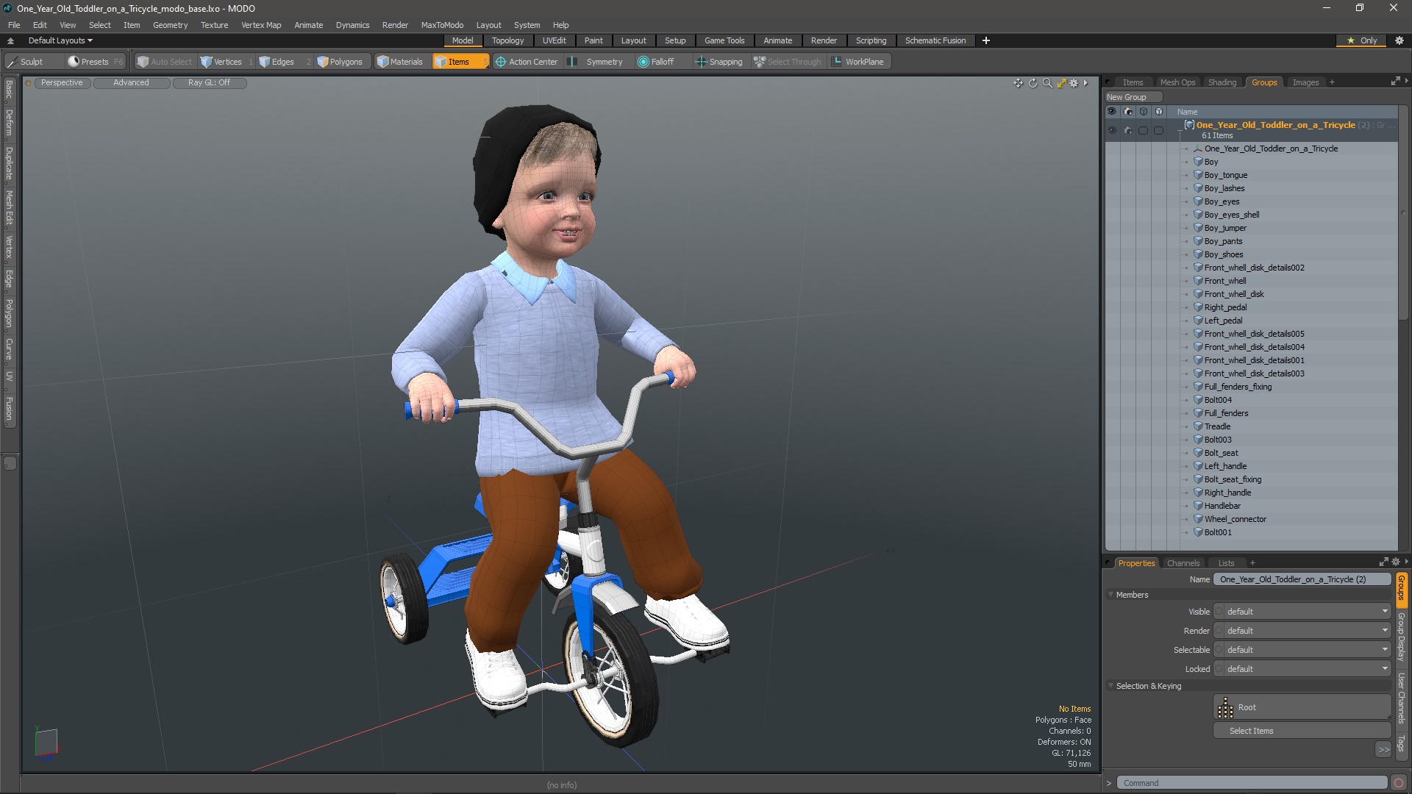Screen dimensions: 1412x794
Task: Click the viewport rotate icon
Action: [x=1033, y=83]
